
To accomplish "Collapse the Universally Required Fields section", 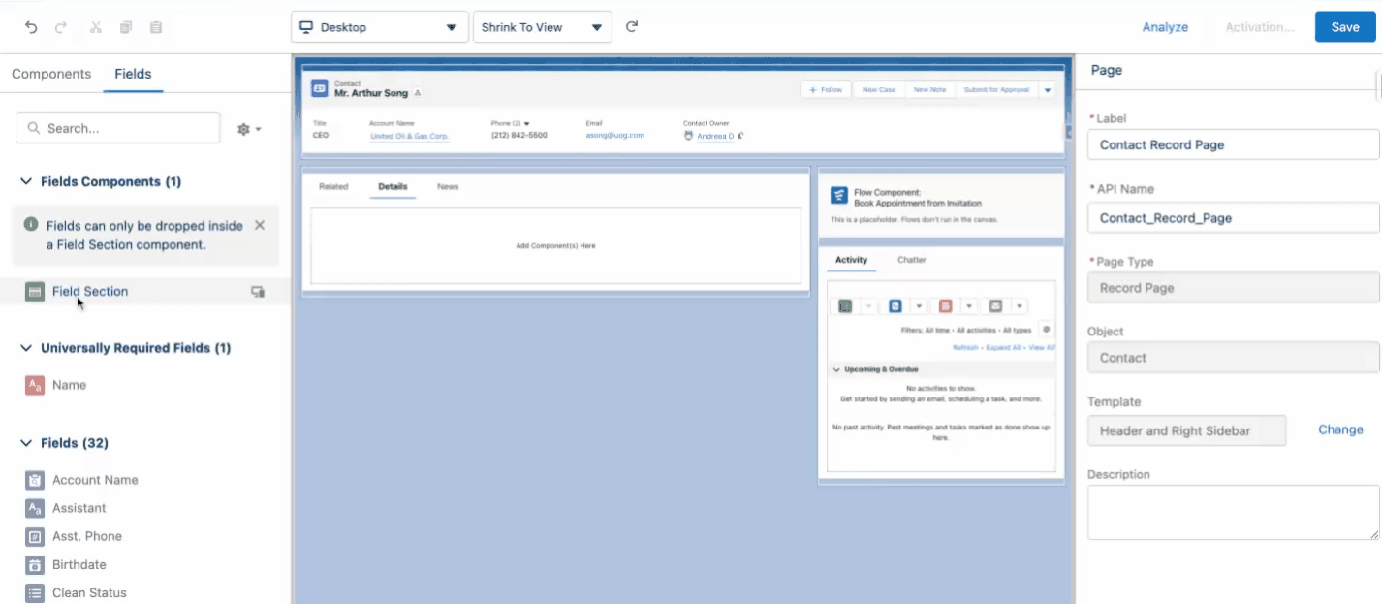I will pyautogui.click(x=26, y=348).
